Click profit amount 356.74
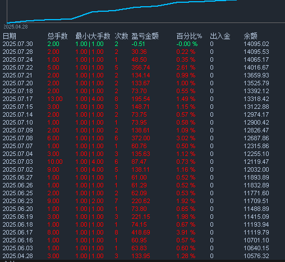The image size is (285, 262). (x=141, y=67)
